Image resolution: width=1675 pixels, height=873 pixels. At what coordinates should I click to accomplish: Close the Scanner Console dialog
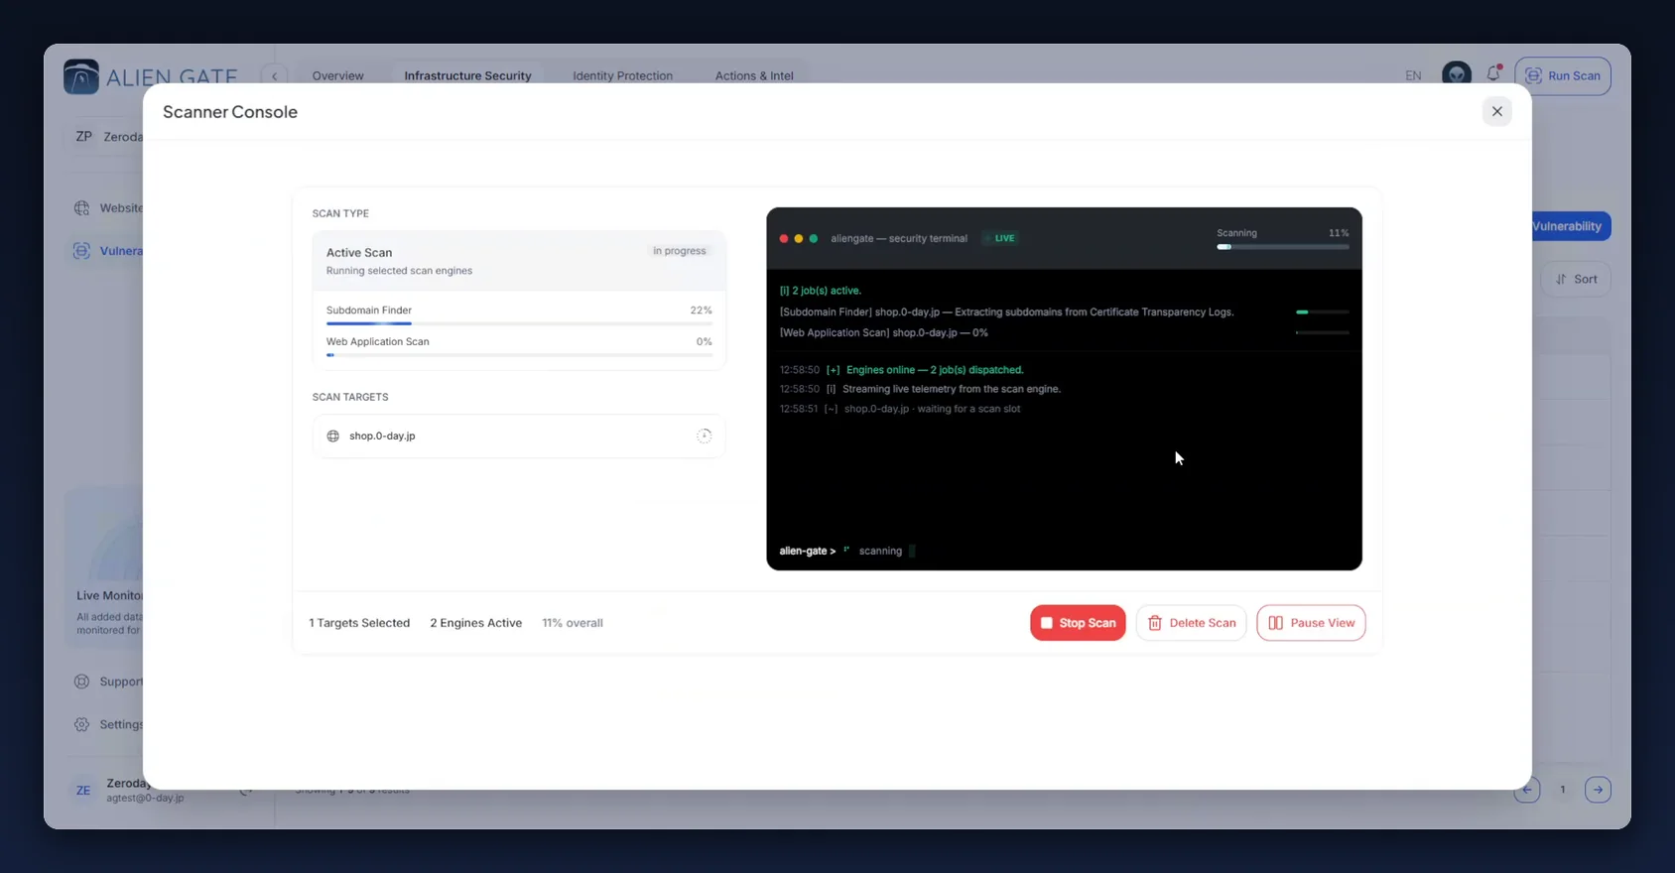pyautogui.click(x=1496, y=111)
